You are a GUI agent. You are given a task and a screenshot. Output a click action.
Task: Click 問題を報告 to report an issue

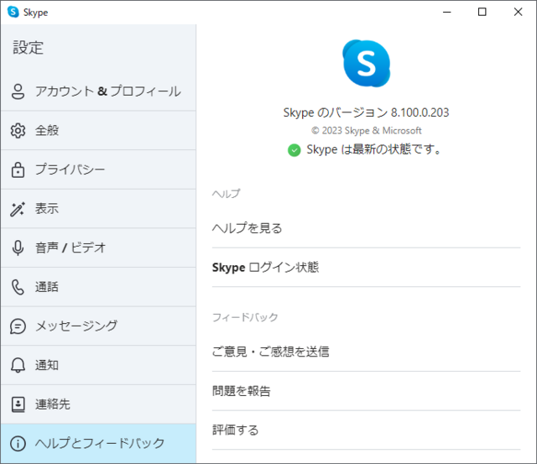click(366, 391)
